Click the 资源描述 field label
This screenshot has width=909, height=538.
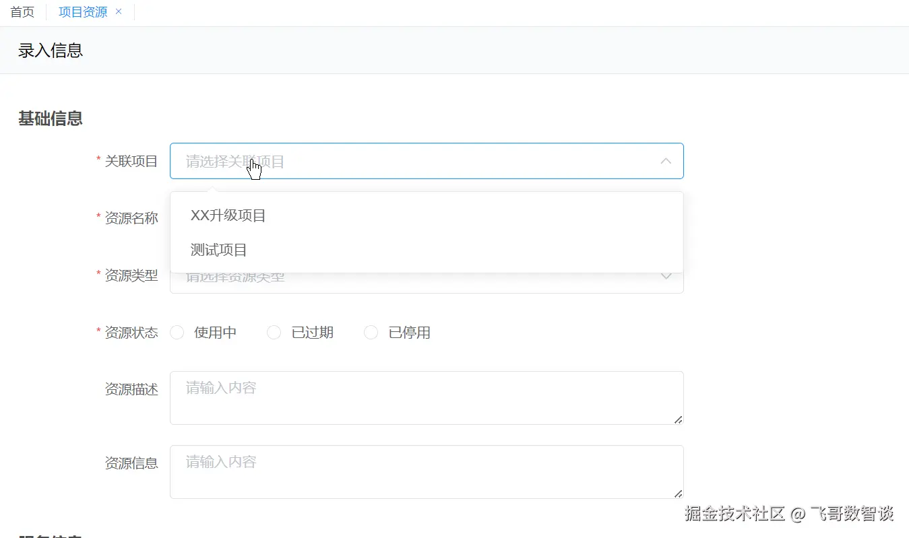click(x=131, y=389)
